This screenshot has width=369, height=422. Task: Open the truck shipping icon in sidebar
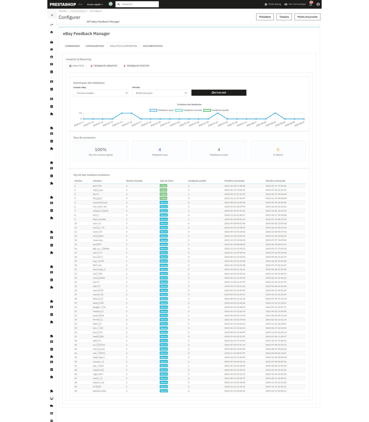tap(52, 406)
